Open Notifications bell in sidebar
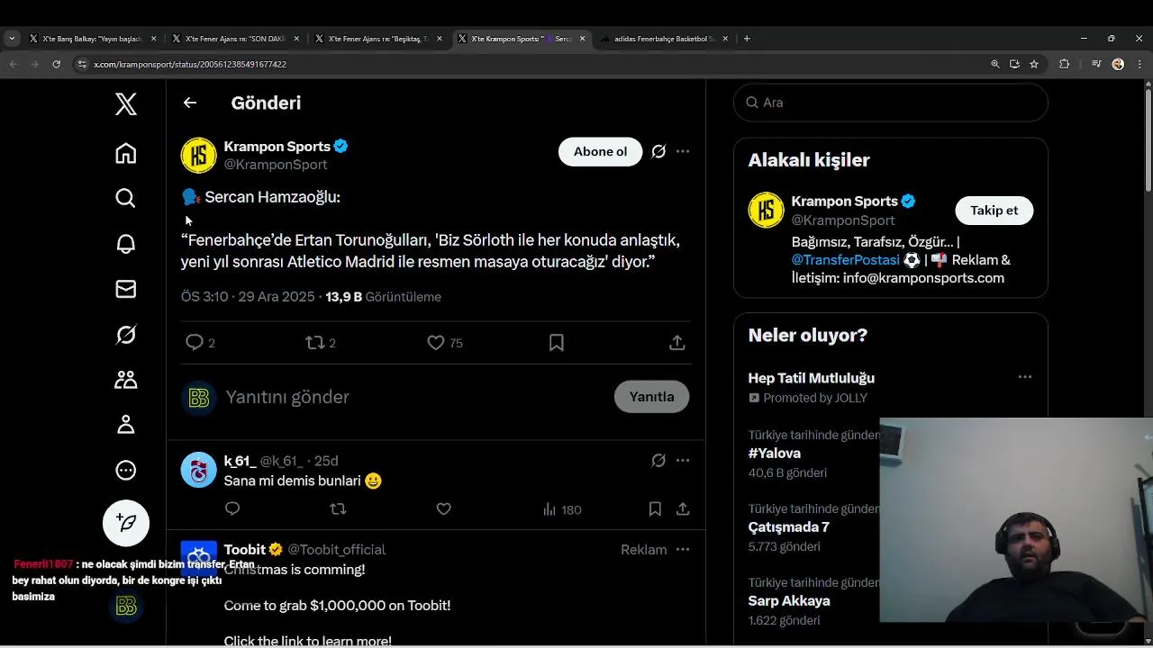1153x648 pixels. (x=126, y=244)
